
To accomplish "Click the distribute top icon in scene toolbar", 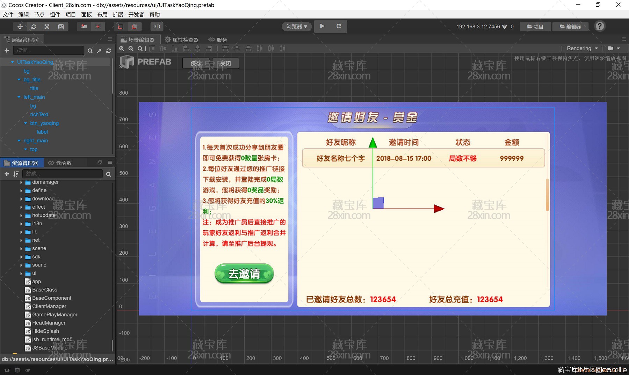I will (226, 48).
